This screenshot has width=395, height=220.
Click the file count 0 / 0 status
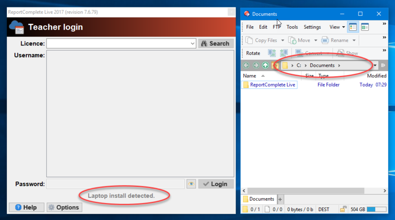pos(274,210)
